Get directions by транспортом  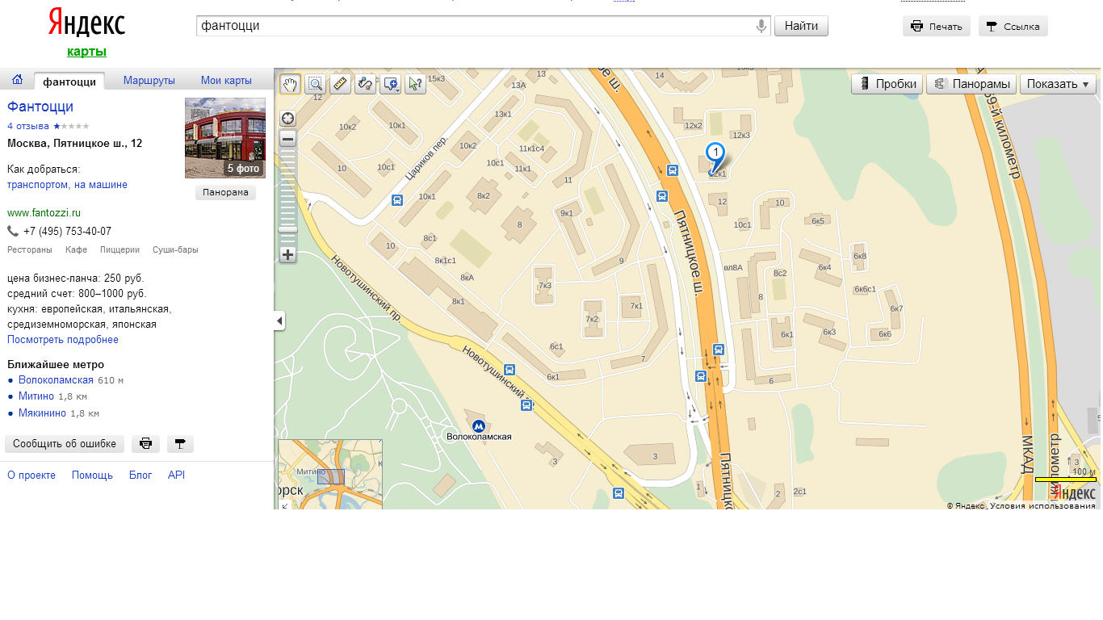click(37, 185)
